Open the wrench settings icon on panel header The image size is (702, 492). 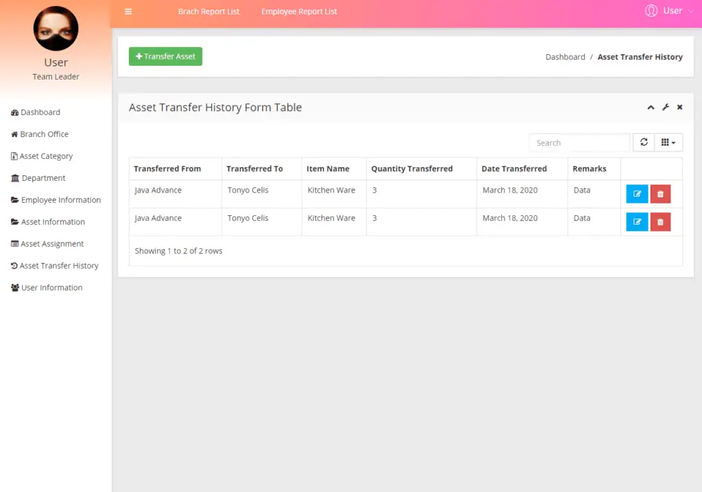coord(665,107)
